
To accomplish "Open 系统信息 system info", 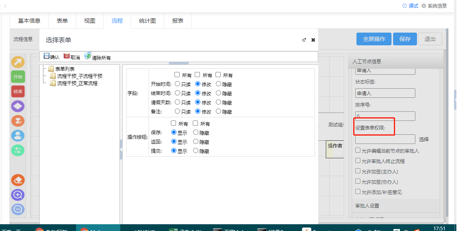I will [434, 6].
